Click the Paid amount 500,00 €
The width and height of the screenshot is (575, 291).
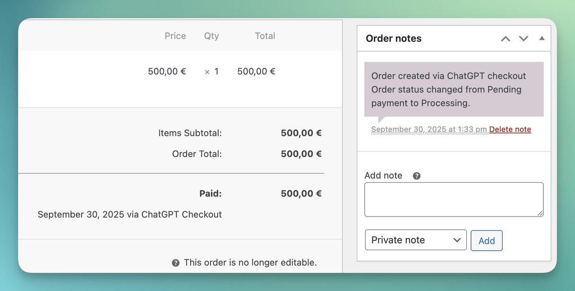[x=301, y=194]
